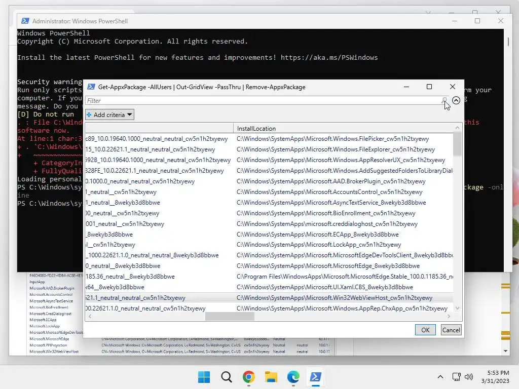Click the PowerShell taskbar icon

point(315,377)
